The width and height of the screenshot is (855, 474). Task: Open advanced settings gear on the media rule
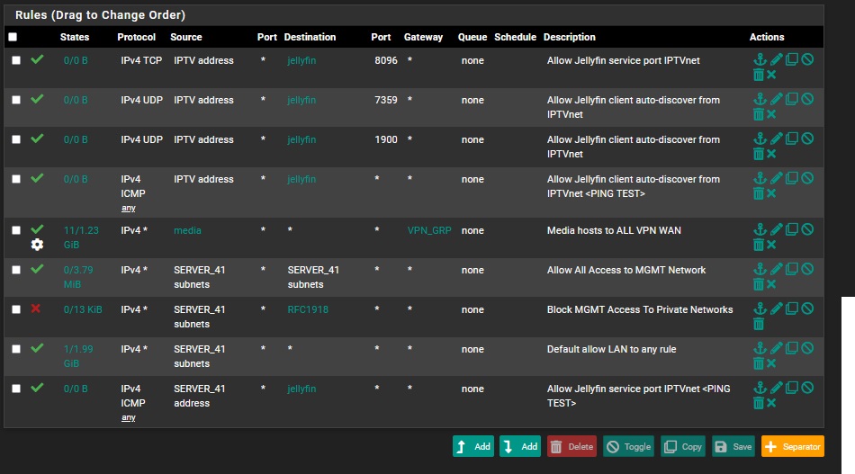coord(37,245)
